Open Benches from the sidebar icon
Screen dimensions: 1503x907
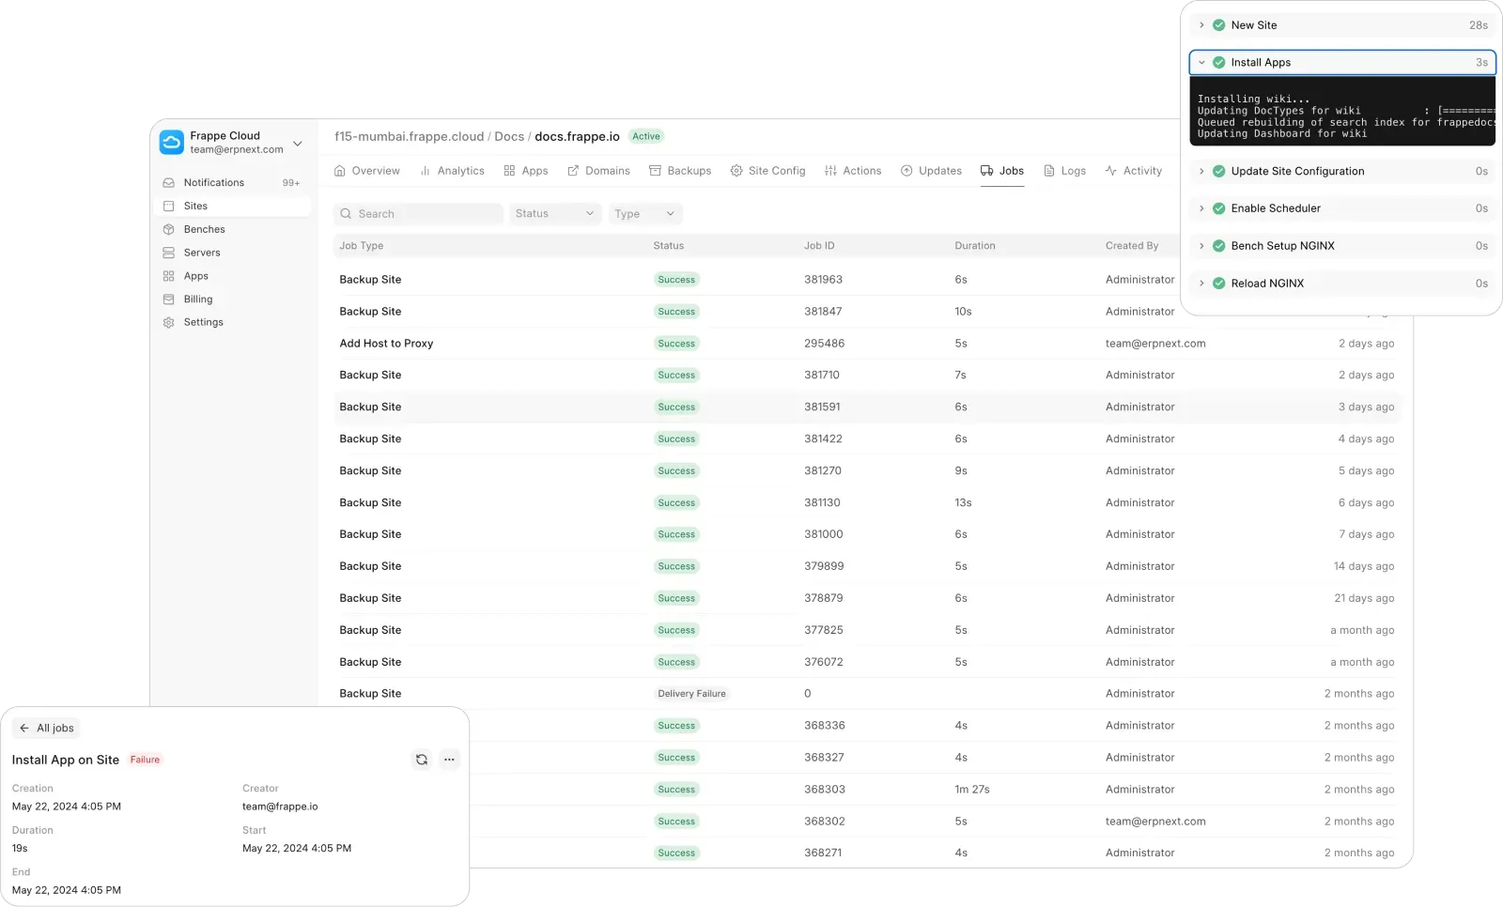click(x=169, y=229)
